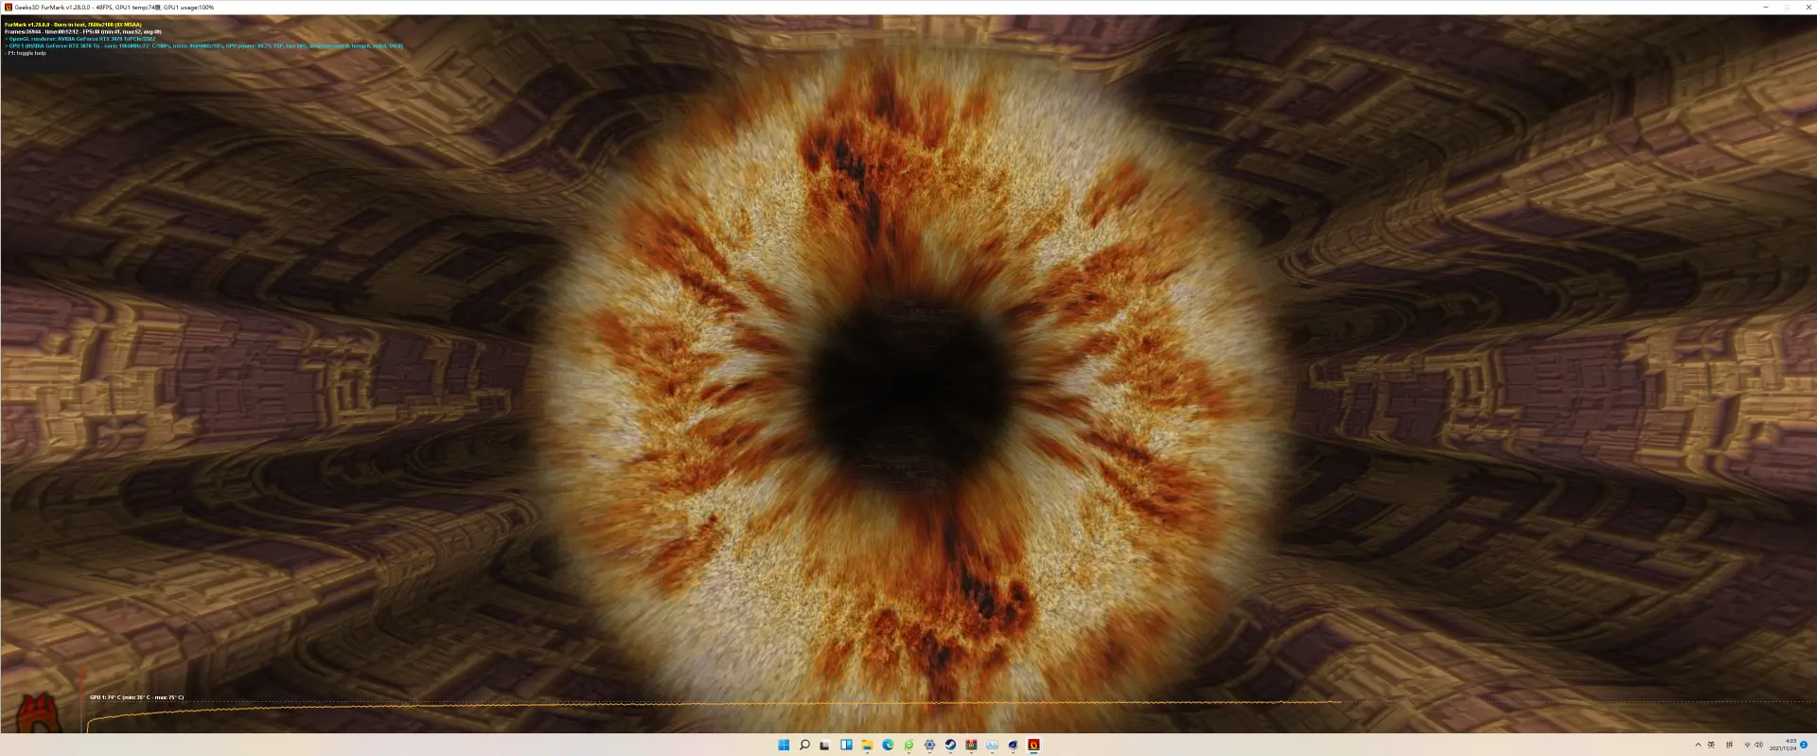Switch to Steam in taskbar

pos(950,746)
